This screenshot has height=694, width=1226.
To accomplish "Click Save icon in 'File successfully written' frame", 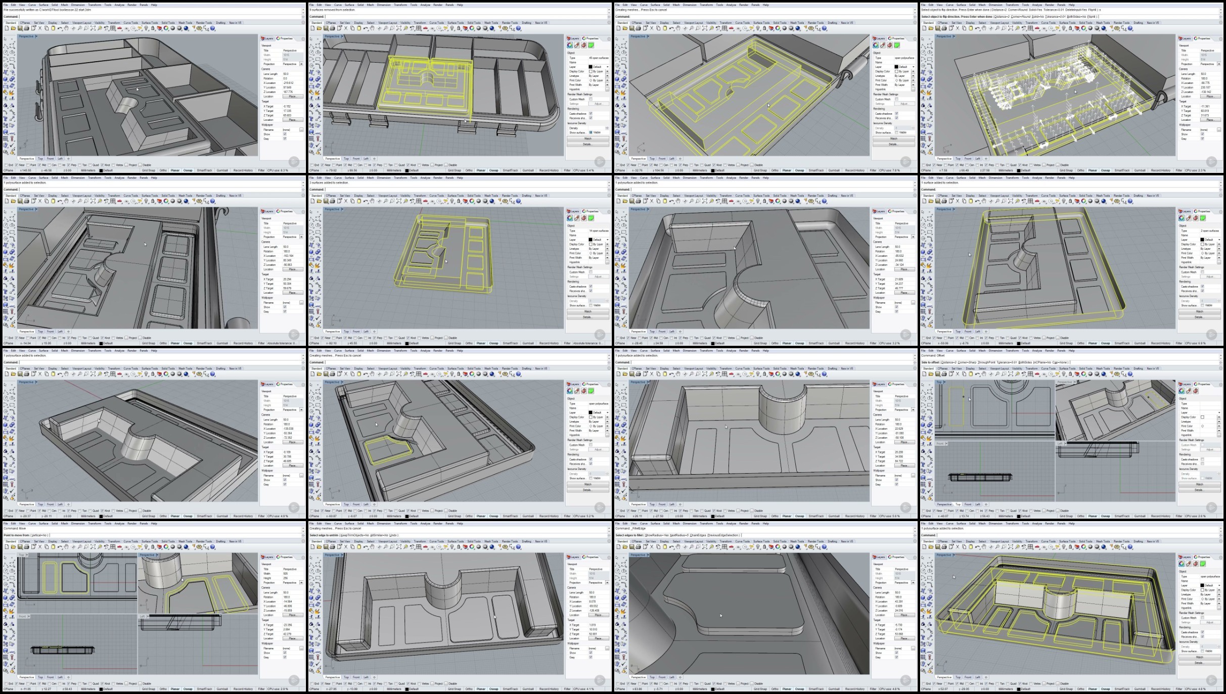I will (x=20, y=28).
